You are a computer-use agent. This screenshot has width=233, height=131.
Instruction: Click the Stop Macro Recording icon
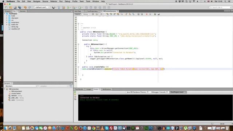point(150,14)
